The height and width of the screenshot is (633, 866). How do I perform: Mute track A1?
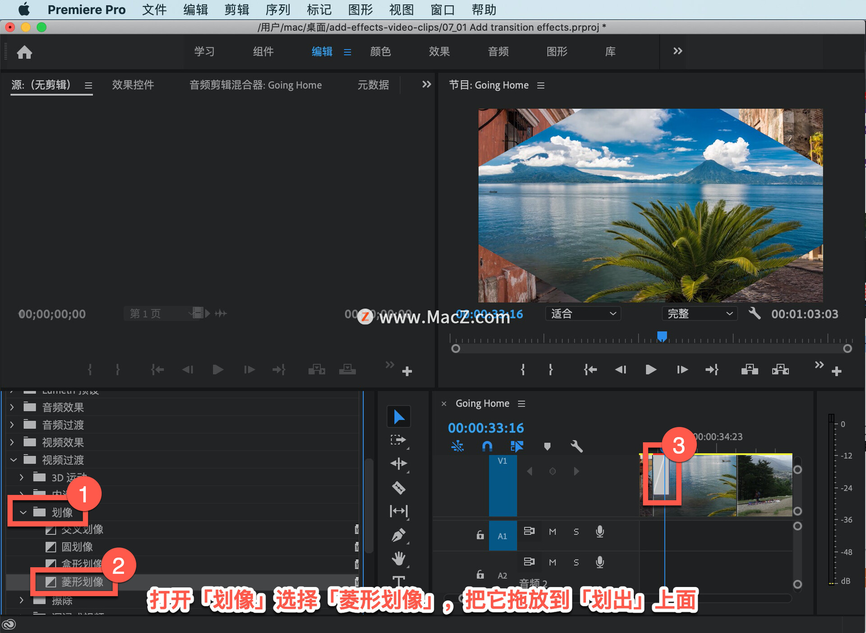[553, 532]
